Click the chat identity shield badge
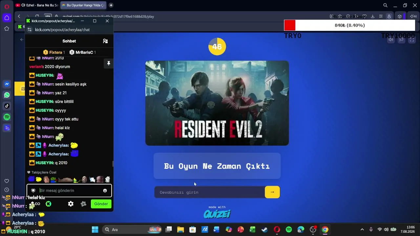Viewport: 420px width, 236px height. point(33,190)
